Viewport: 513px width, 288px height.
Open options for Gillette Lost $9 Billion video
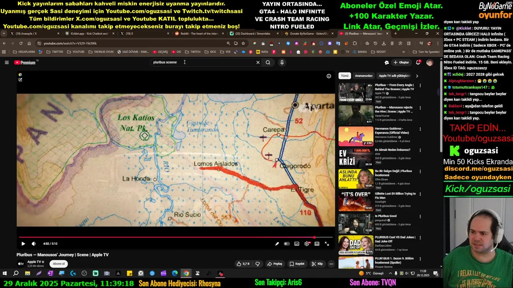(420, 194)
